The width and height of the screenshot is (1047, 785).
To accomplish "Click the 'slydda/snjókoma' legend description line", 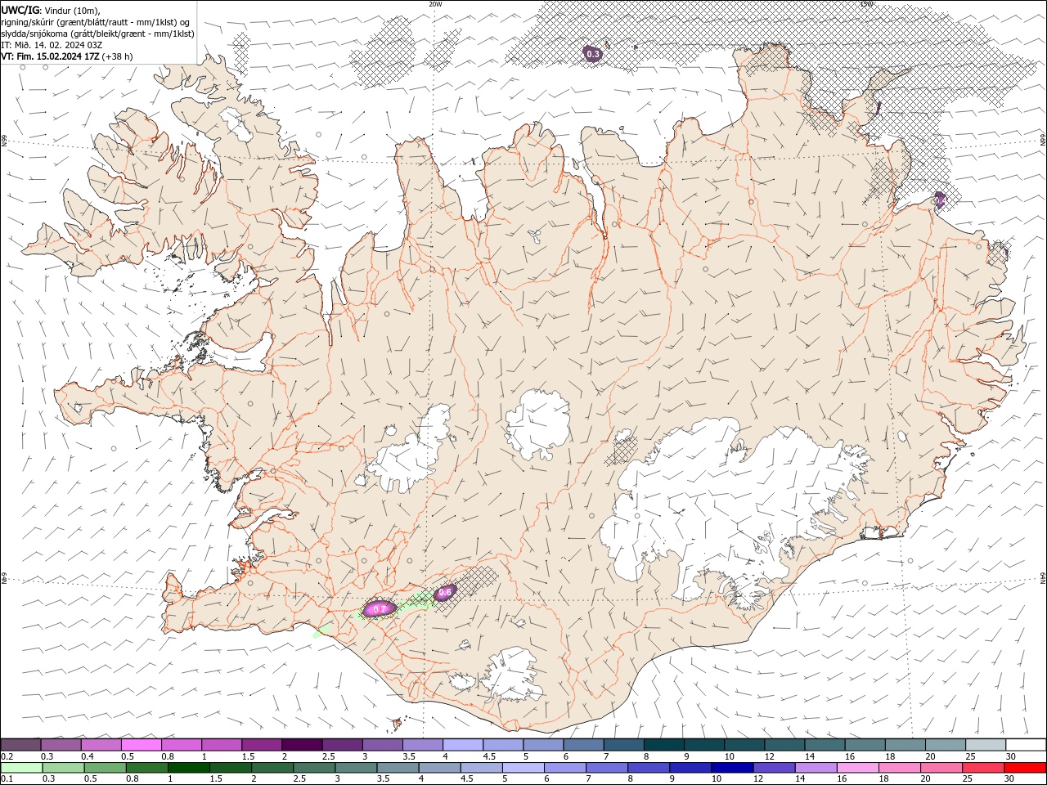I will point(97,34).
